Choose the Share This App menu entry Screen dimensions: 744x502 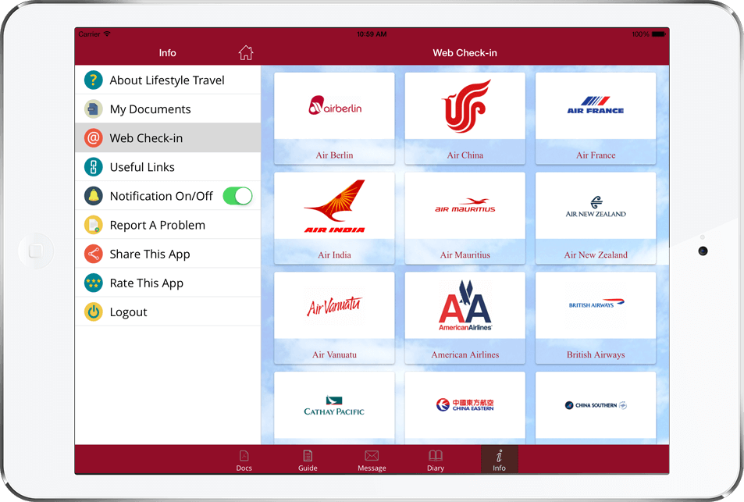point(168,254)
